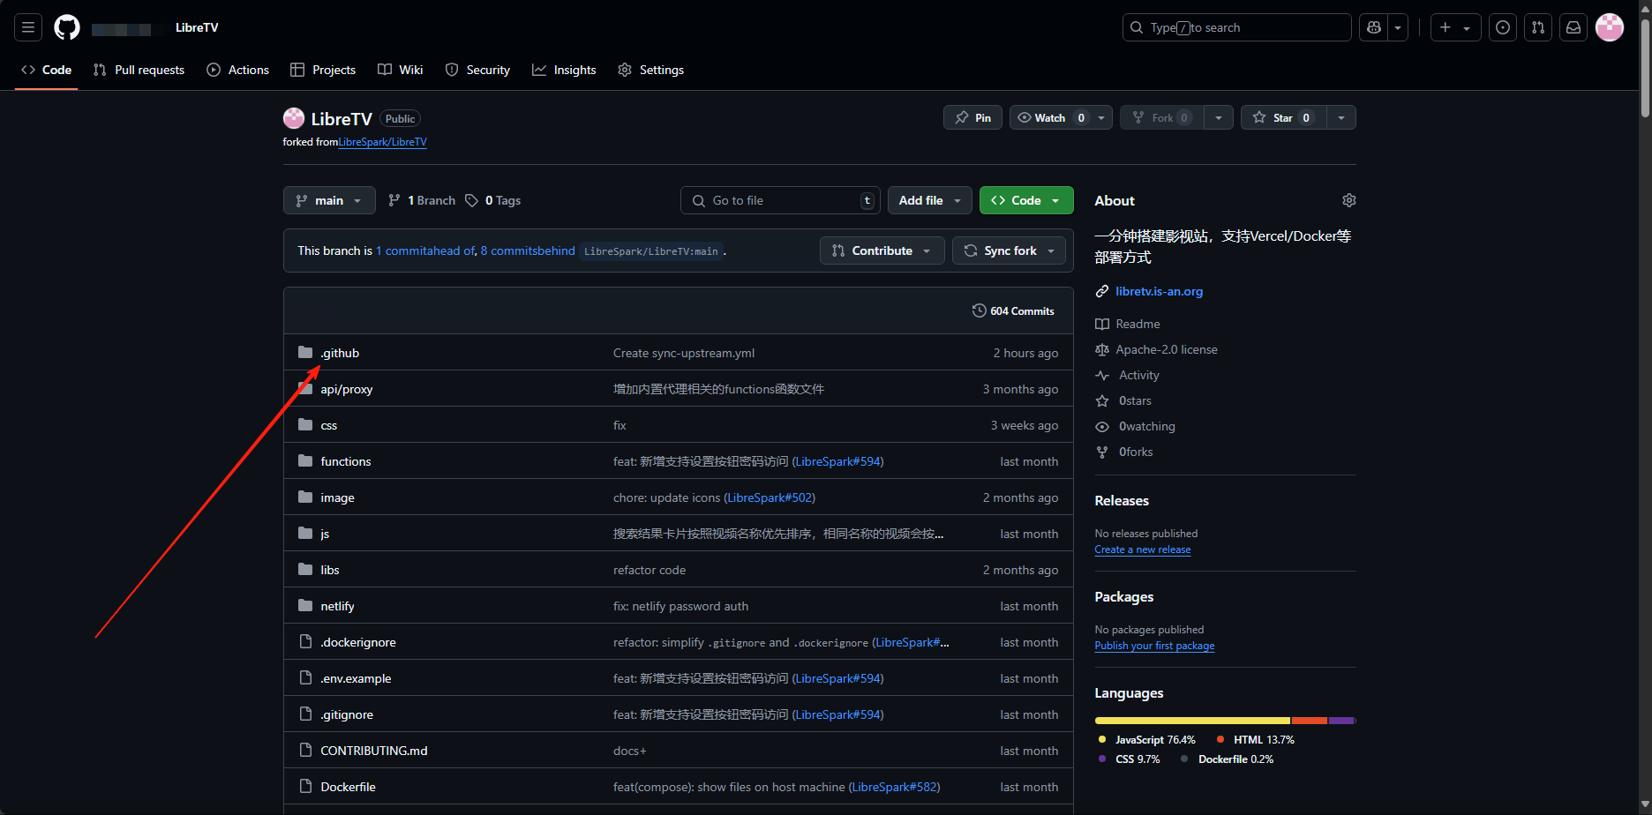This screenshot has height=815, width=1652.
Task: Switch to the Code tab
Action: [x=47, y=70]
